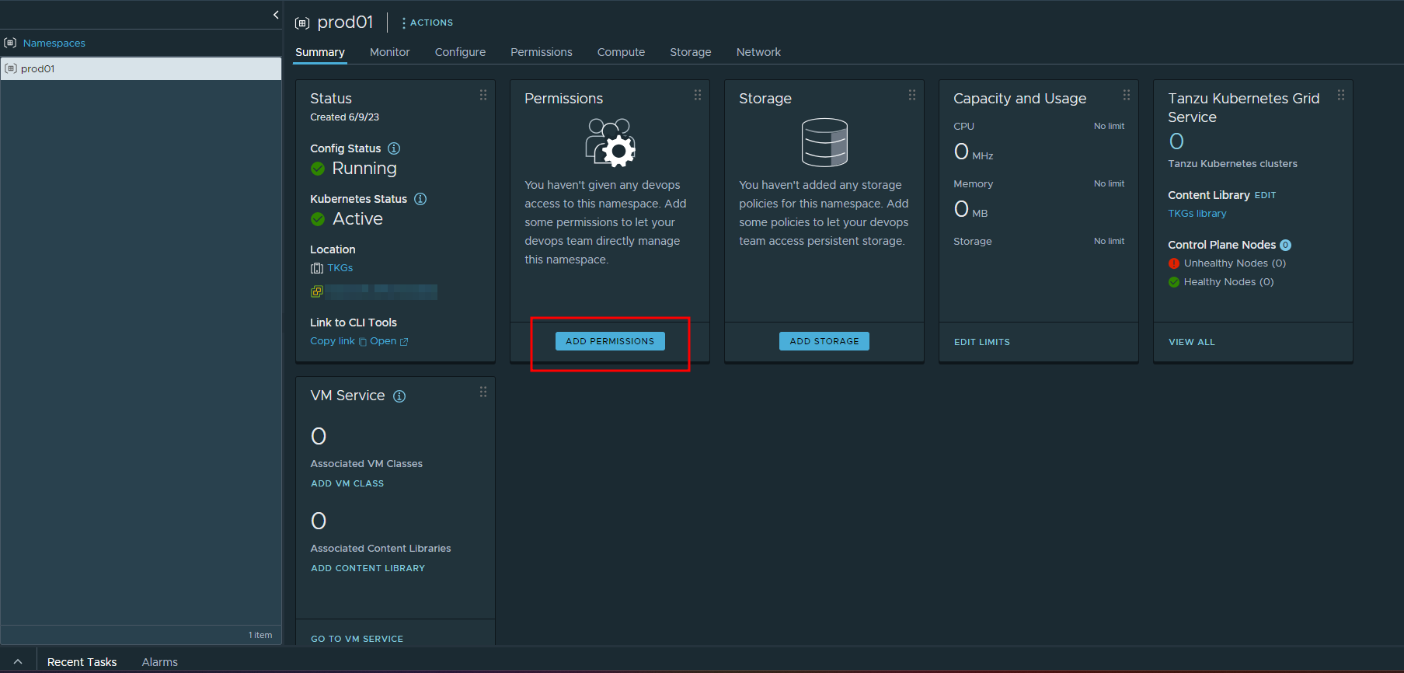Open the CLI Tools link in new window

coord(388,341)
